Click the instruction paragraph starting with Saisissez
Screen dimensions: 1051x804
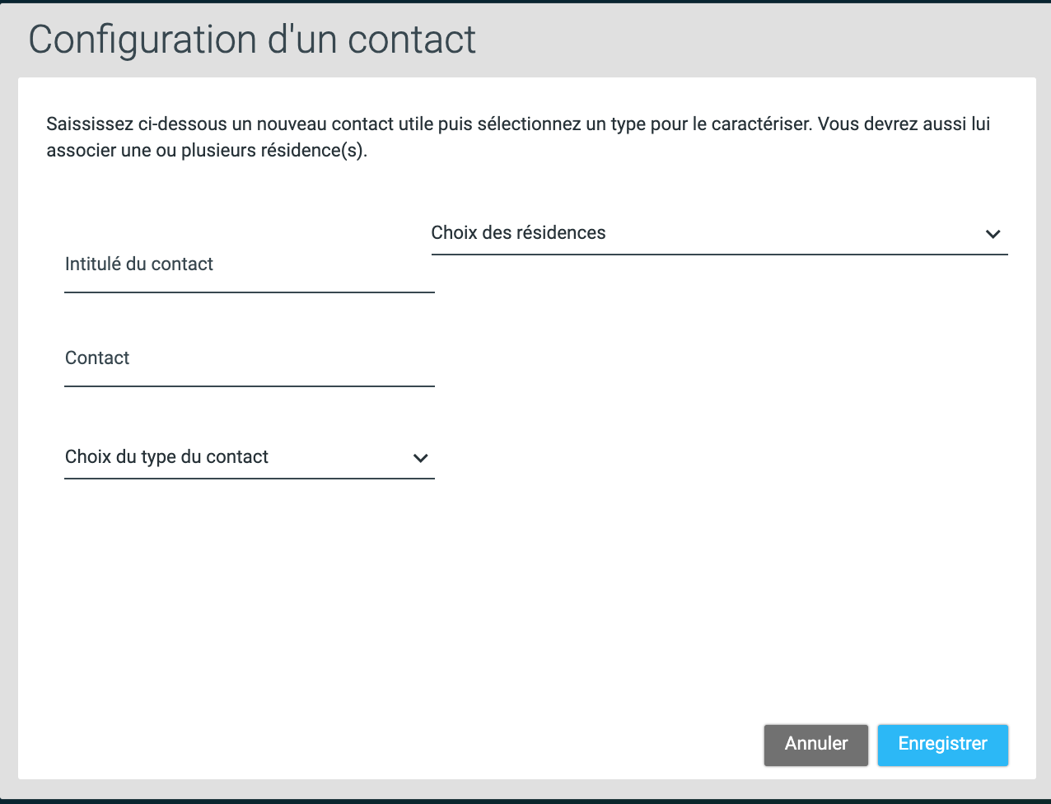point(519,138)
